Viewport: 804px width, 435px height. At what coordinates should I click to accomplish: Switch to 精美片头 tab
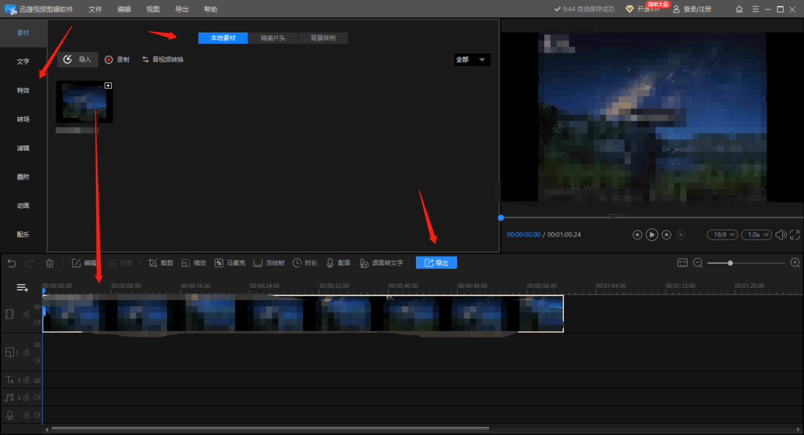(273, 38)
